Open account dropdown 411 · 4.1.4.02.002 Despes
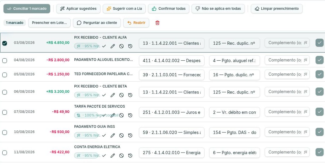The image size is (325, 165). [172, 61]
